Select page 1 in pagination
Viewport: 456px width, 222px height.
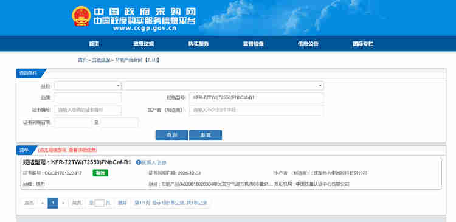[x=53, y=203]
